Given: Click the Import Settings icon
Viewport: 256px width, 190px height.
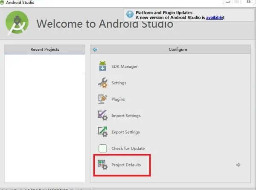Looking at the screenshot, I should [103, 115].
